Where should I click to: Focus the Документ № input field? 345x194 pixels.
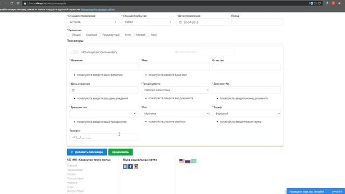pos(246,90)
